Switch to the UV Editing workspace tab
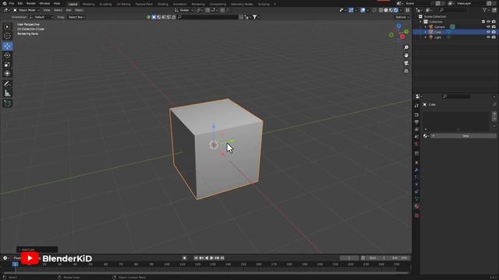 123,4
